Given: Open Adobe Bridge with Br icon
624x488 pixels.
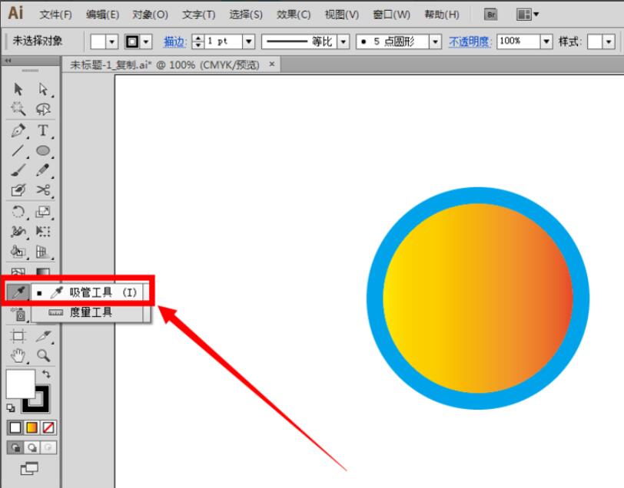Looking at the screenshot, I should (x=490, y=15).
